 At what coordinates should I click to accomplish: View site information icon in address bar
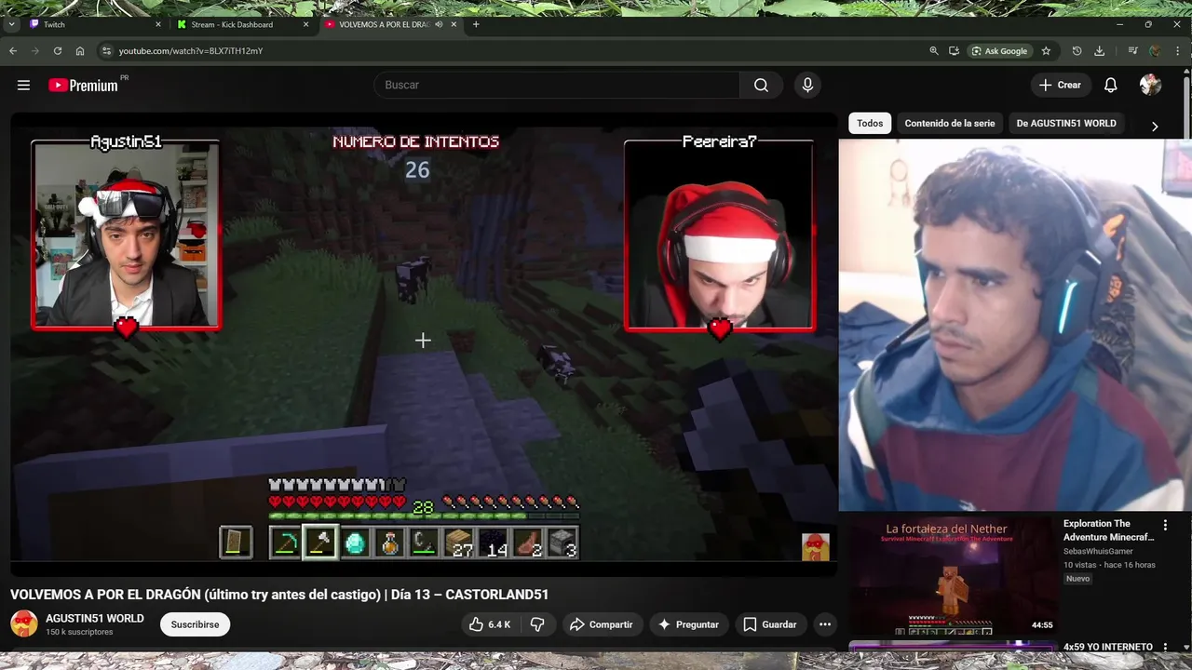pos(106,50)
